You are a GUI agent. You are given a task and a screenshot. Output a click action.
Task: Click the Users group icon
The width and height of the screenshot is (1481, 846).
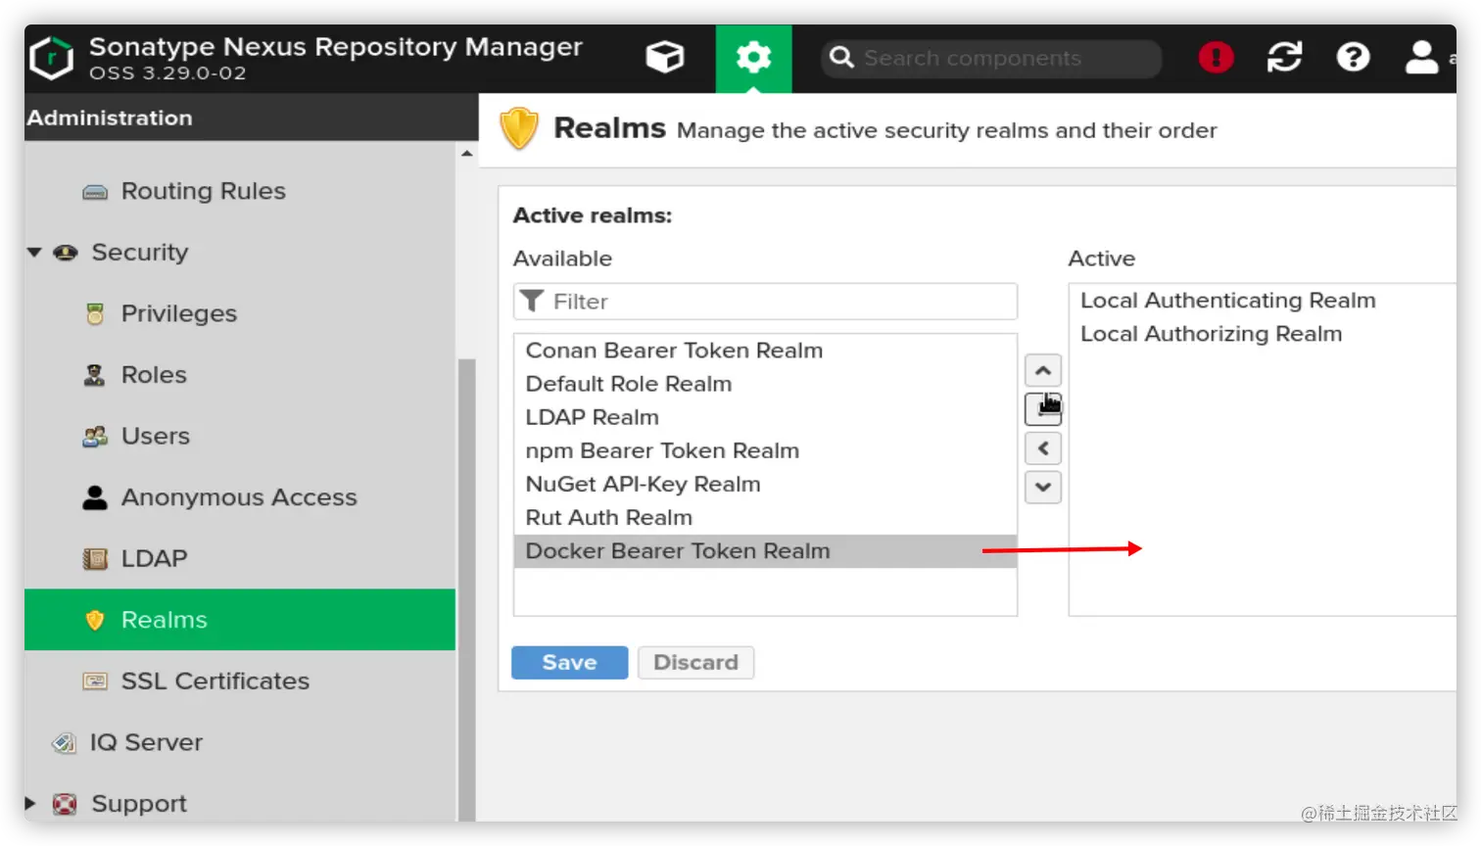[95, 437]
